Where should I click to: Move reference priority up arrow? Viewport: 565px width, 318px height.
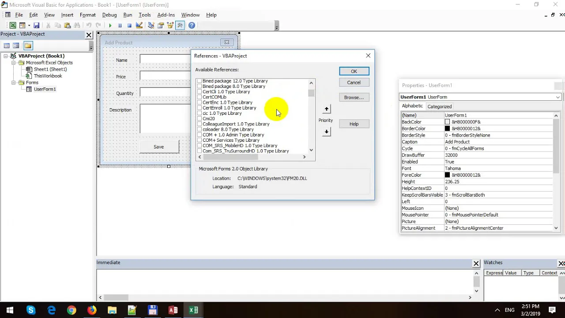(x=327, y=109)
